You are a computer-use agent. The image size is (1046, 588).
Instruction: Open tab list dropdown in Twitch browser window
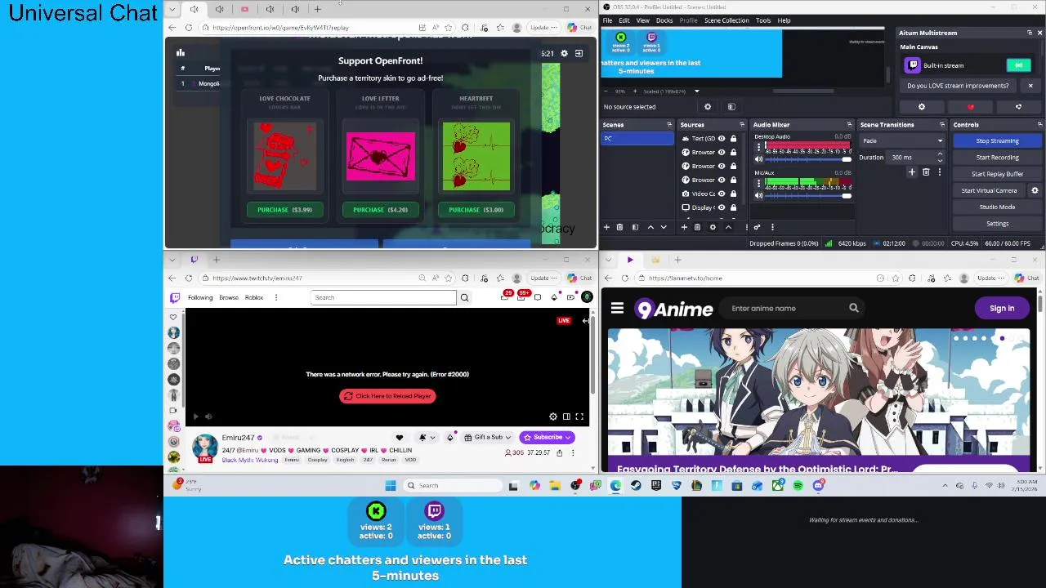(172, 260)
